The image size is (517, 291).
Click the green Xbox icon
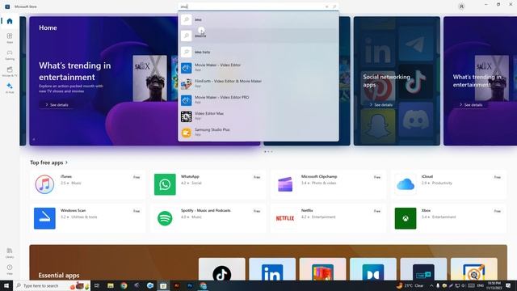[406, 218]
